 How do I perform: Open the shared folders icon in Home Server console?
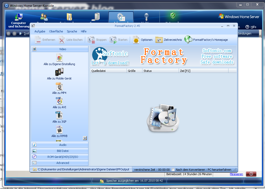click(x=69, y=17)
